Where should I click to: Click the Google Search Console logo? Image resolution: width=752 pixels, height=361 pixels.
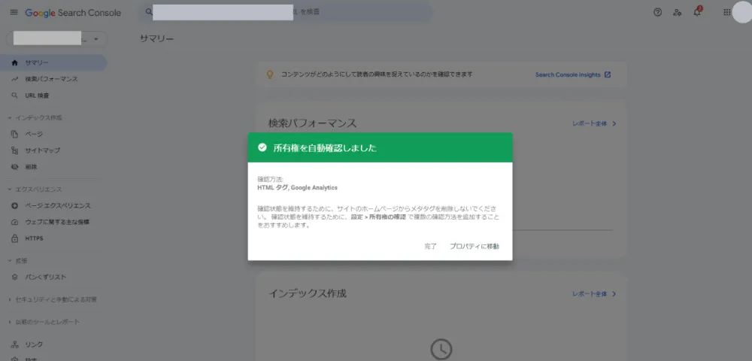tap(73, 13)
